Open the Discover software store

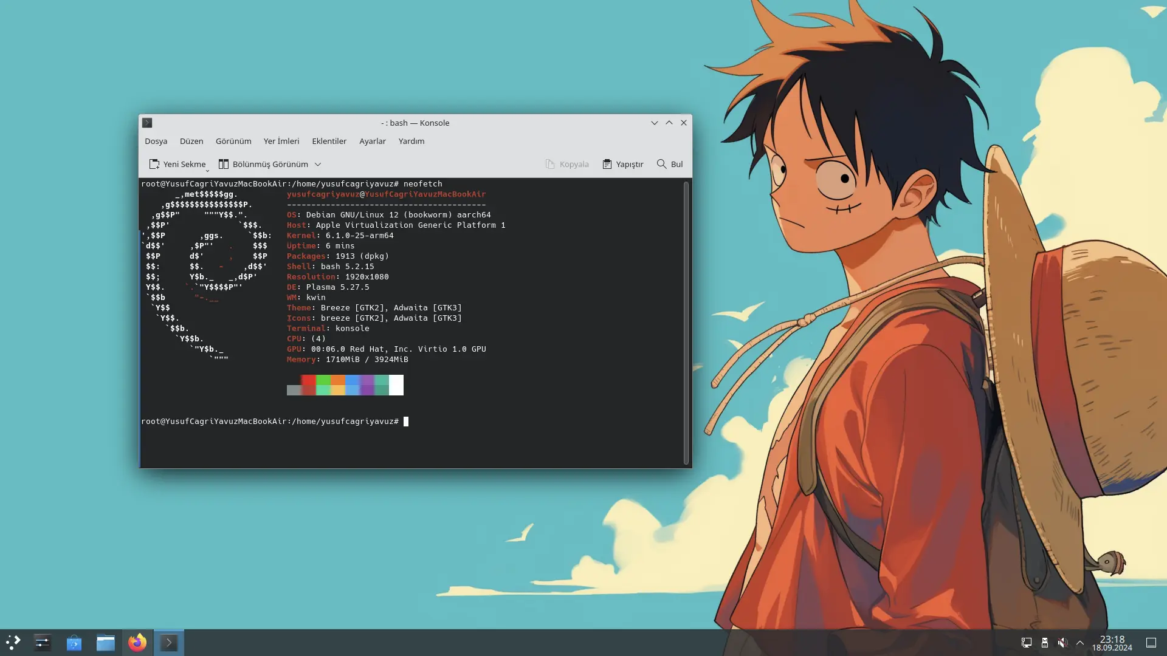[74, 643]
